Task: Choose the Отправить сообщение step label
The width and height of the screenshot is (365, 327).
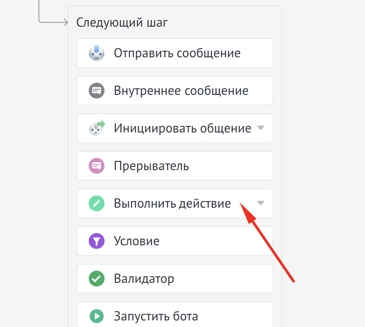Action: pyautogui.click(x=177, y=53)
